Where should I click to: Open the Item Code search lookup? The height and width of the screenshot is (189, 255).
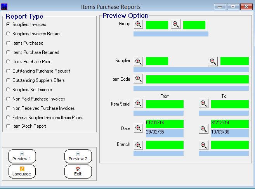pyautogui.click(x=139, y=79)
